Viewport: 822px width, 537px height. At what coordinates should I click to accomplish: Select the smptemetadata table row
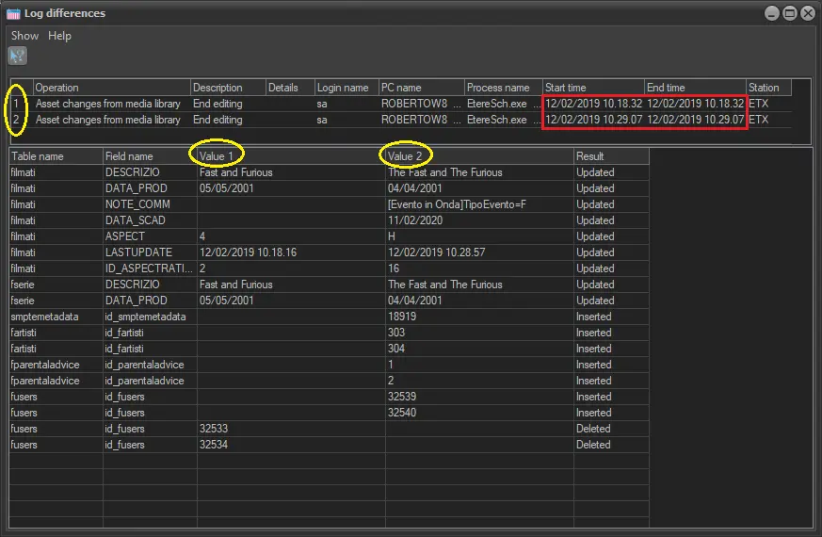(x=55, y=317)
